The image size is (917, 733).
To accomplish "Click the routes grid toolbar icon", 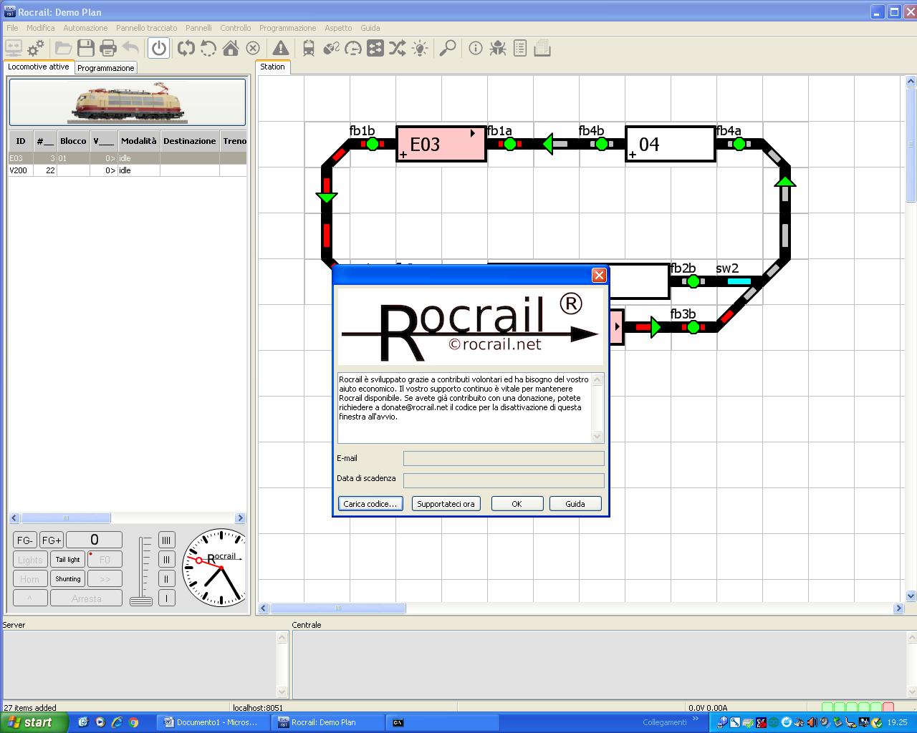I will [x=375, y=48].
